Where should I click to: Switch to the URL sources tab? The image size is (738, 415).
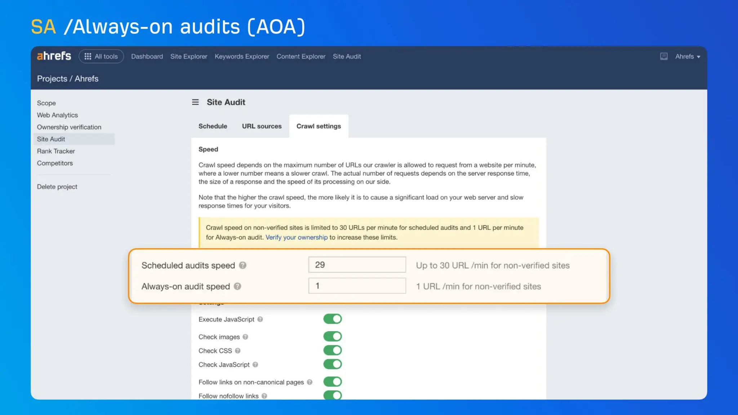point(262,126)
